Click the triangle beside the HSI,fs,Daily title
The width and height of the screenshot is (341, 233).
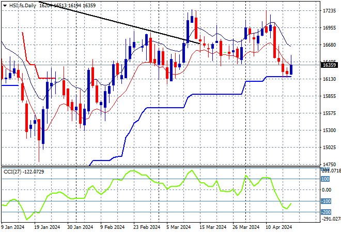click(5, 6)
